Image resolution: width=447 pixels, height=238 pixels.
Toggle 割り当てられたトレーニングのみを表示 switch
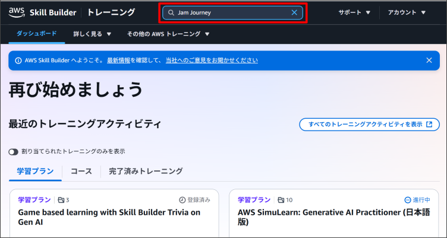tap(14, 151)
